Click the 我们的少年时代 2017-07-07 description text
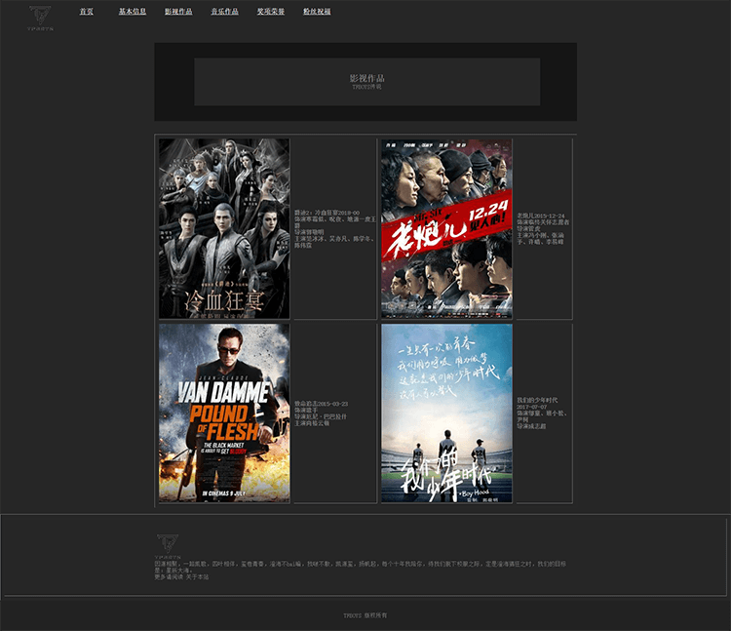This screenshot has width=731, height=631. 542,414
